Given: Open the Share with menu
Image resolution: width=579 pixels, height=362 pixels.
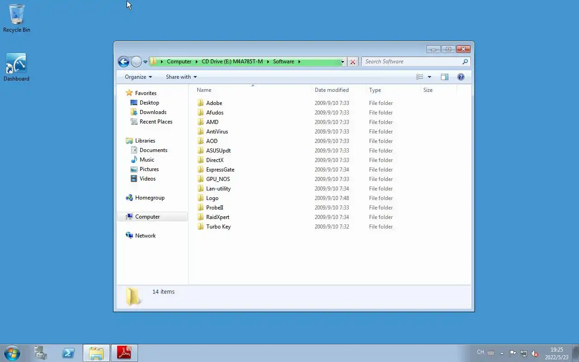Looking at the screenshot, I should pos(181,77).
